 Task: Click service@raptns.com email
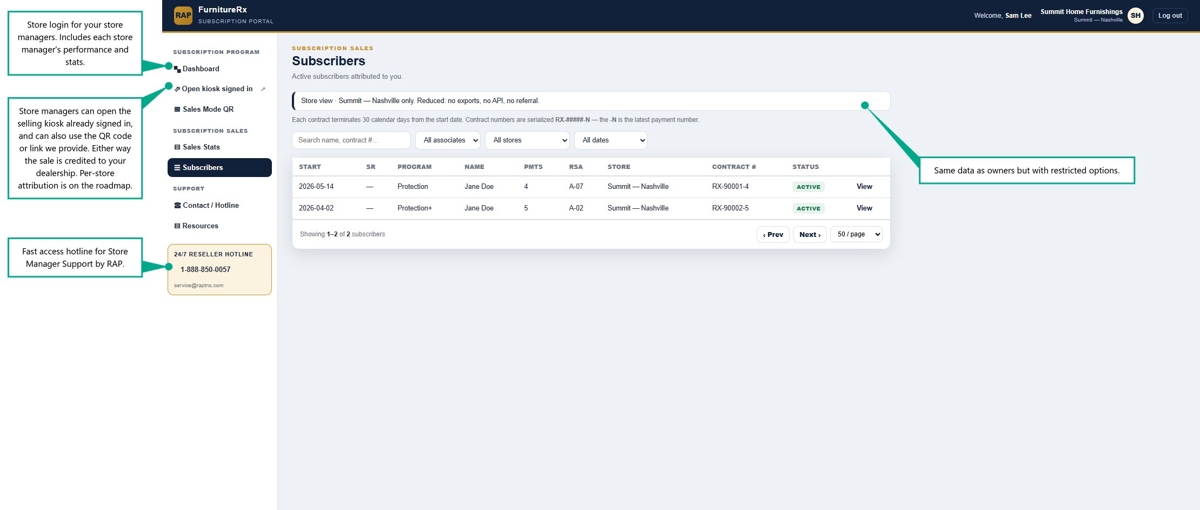[198, 285]
